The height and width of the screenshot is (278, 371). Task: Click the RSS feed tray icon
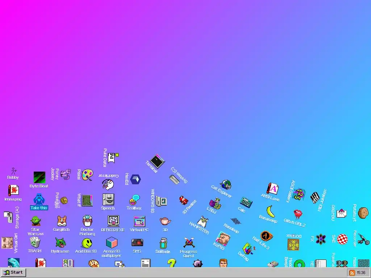pyautogui.click(x=352, y=273)
